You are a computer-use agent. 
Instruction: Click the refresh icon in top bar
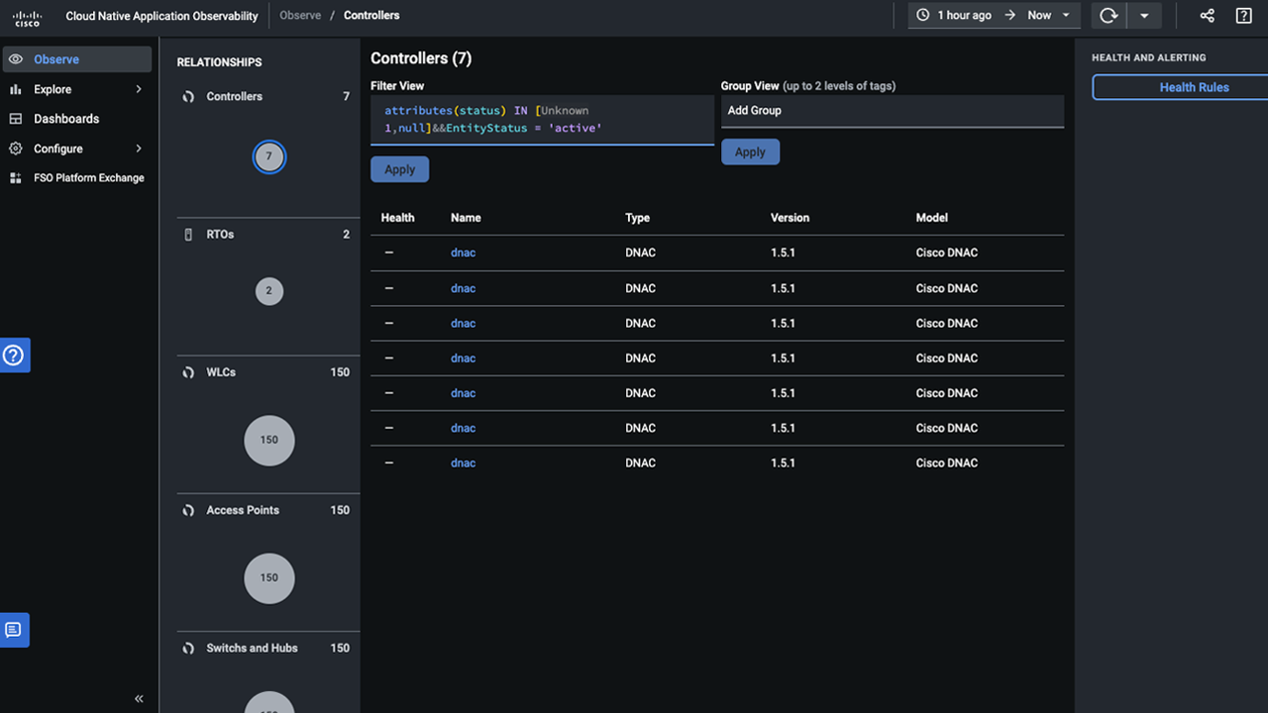(x=1108, y=15)
